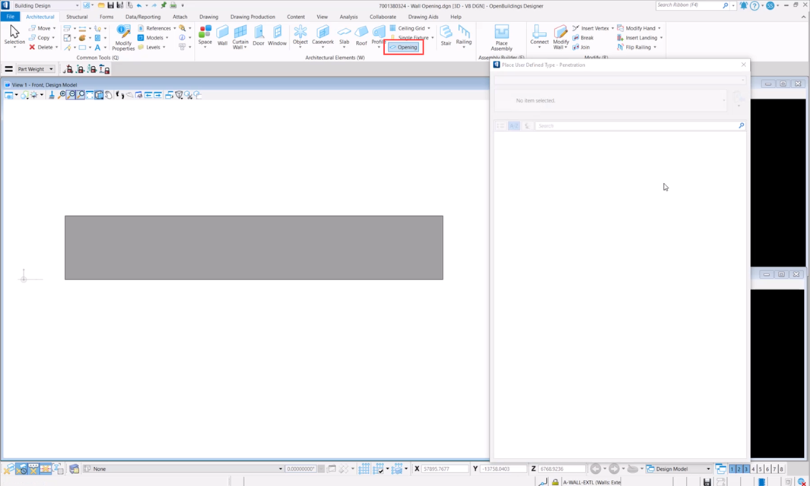The width and height of the screenshot is (810, 486).
Task: Toggle view number 8 button
Action: tap(782, 469)
